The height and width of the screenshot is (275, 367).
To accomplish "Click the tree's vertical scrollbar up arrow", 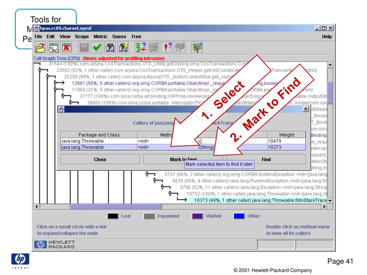I will (330, 65).
